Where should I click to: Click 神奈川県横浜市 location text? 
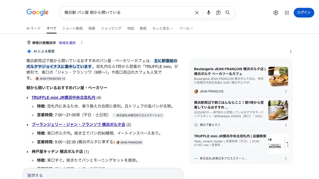click(44, 43)
